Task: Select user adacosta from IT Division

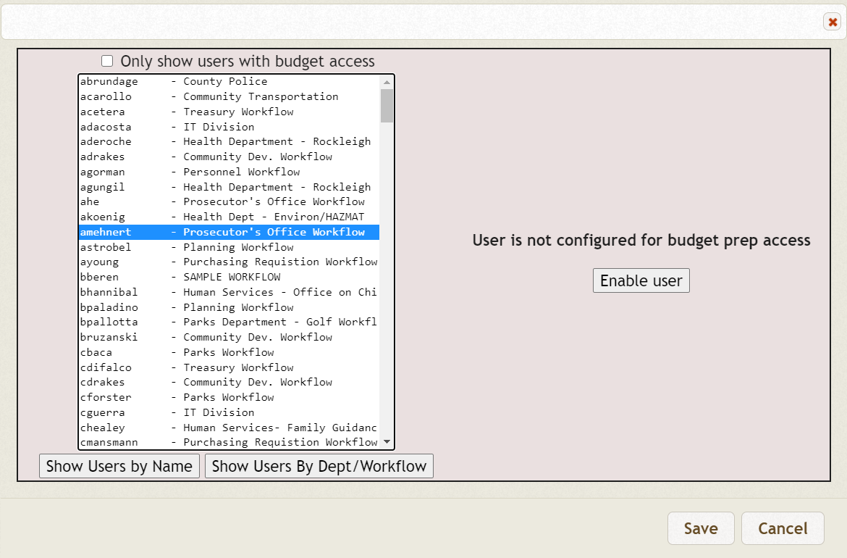Action: 181,126
